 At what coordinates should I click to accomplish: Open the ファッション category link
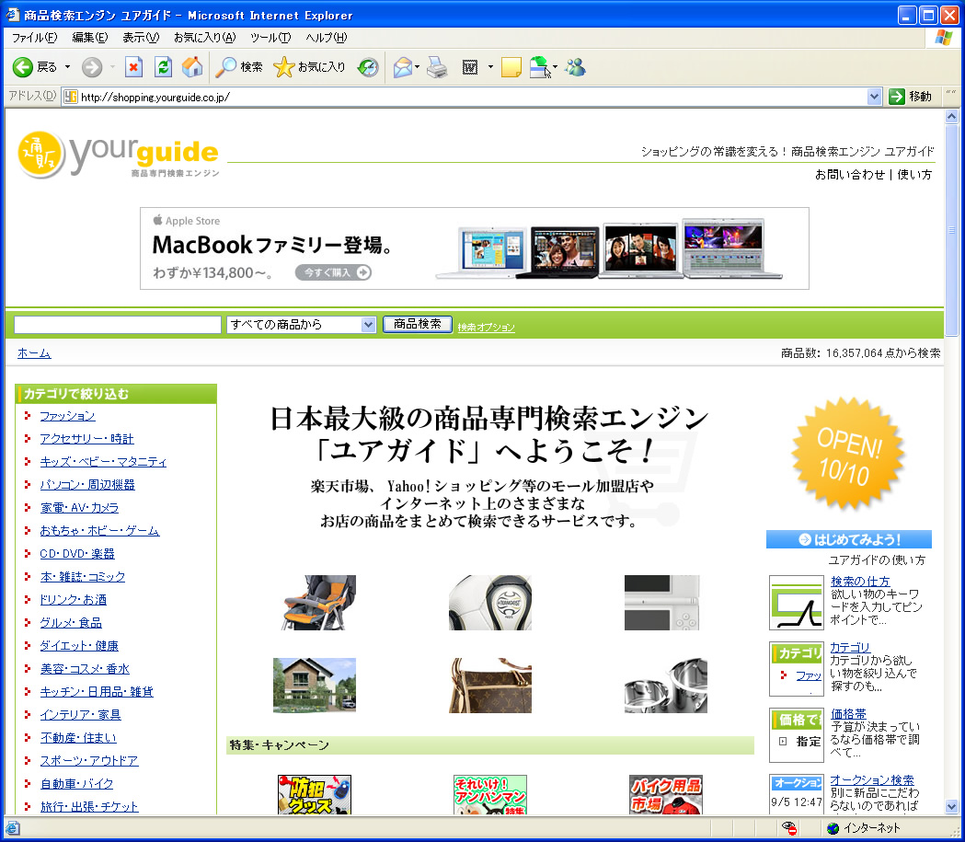click(x=67, y=416)
